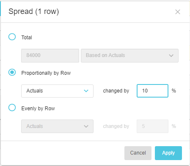Select the Proportionally by Row radio button
The height and width of the screenshot is (166, 190).
12,72
